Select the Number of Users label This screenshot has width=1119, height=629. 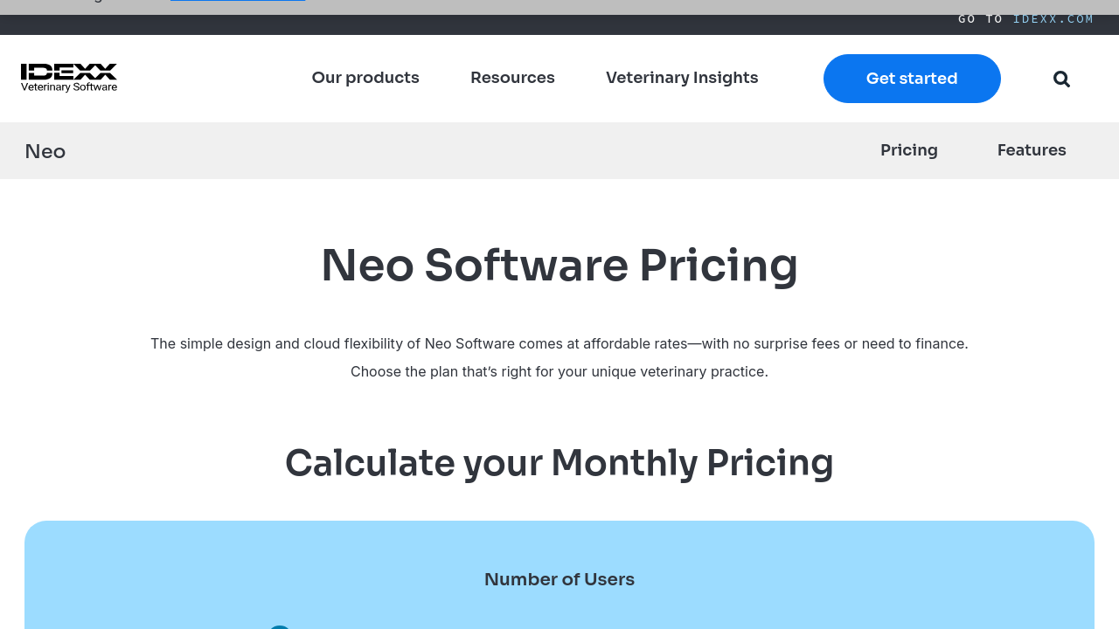pos(559,579)
